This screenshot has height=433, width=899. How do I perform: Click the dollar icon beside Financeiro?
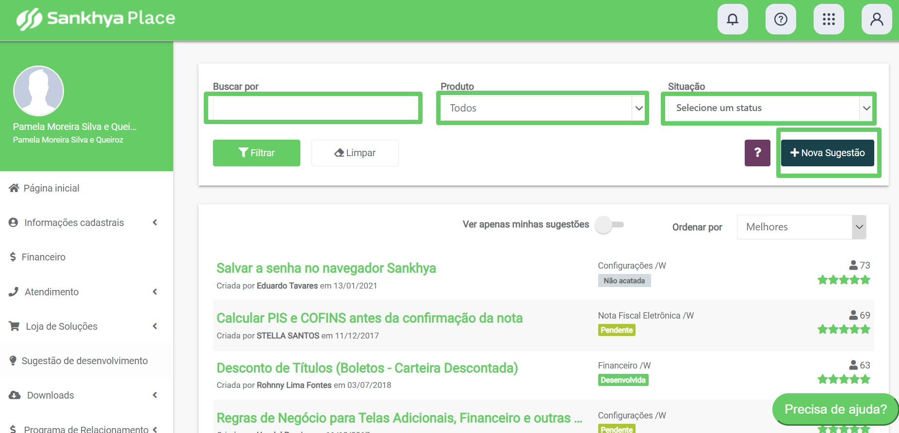pyautogui.click(x=13, y=257)
